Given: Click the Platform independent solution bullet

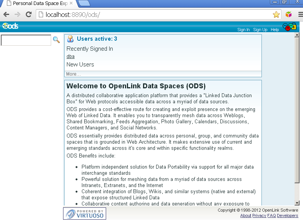Looking at the screenshot, I should click(x=167, y=170).
